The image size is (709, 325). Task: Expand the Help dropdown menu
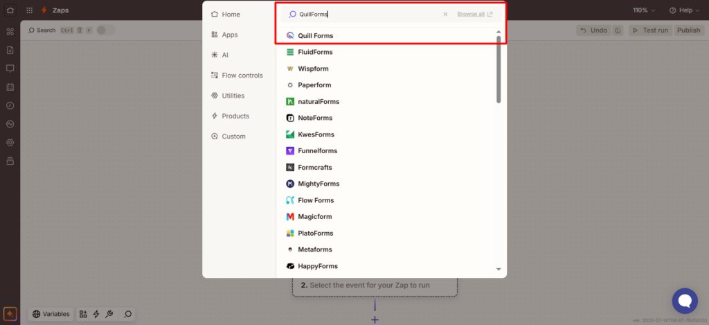(x=684, y=10)
